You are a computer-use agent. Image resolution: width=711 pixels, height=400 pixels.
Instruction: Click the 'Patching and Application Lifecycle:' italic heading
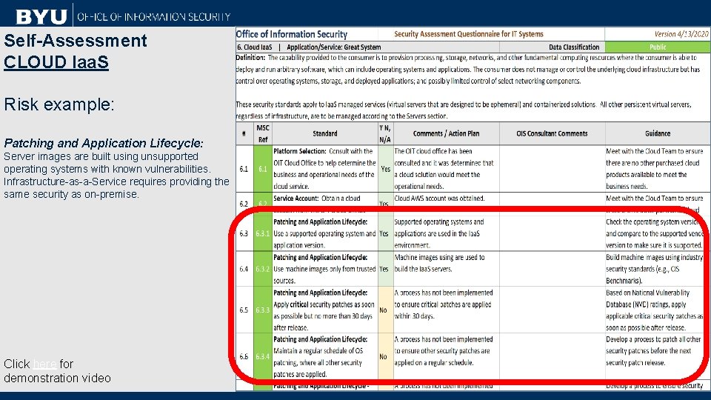point(104,143)
